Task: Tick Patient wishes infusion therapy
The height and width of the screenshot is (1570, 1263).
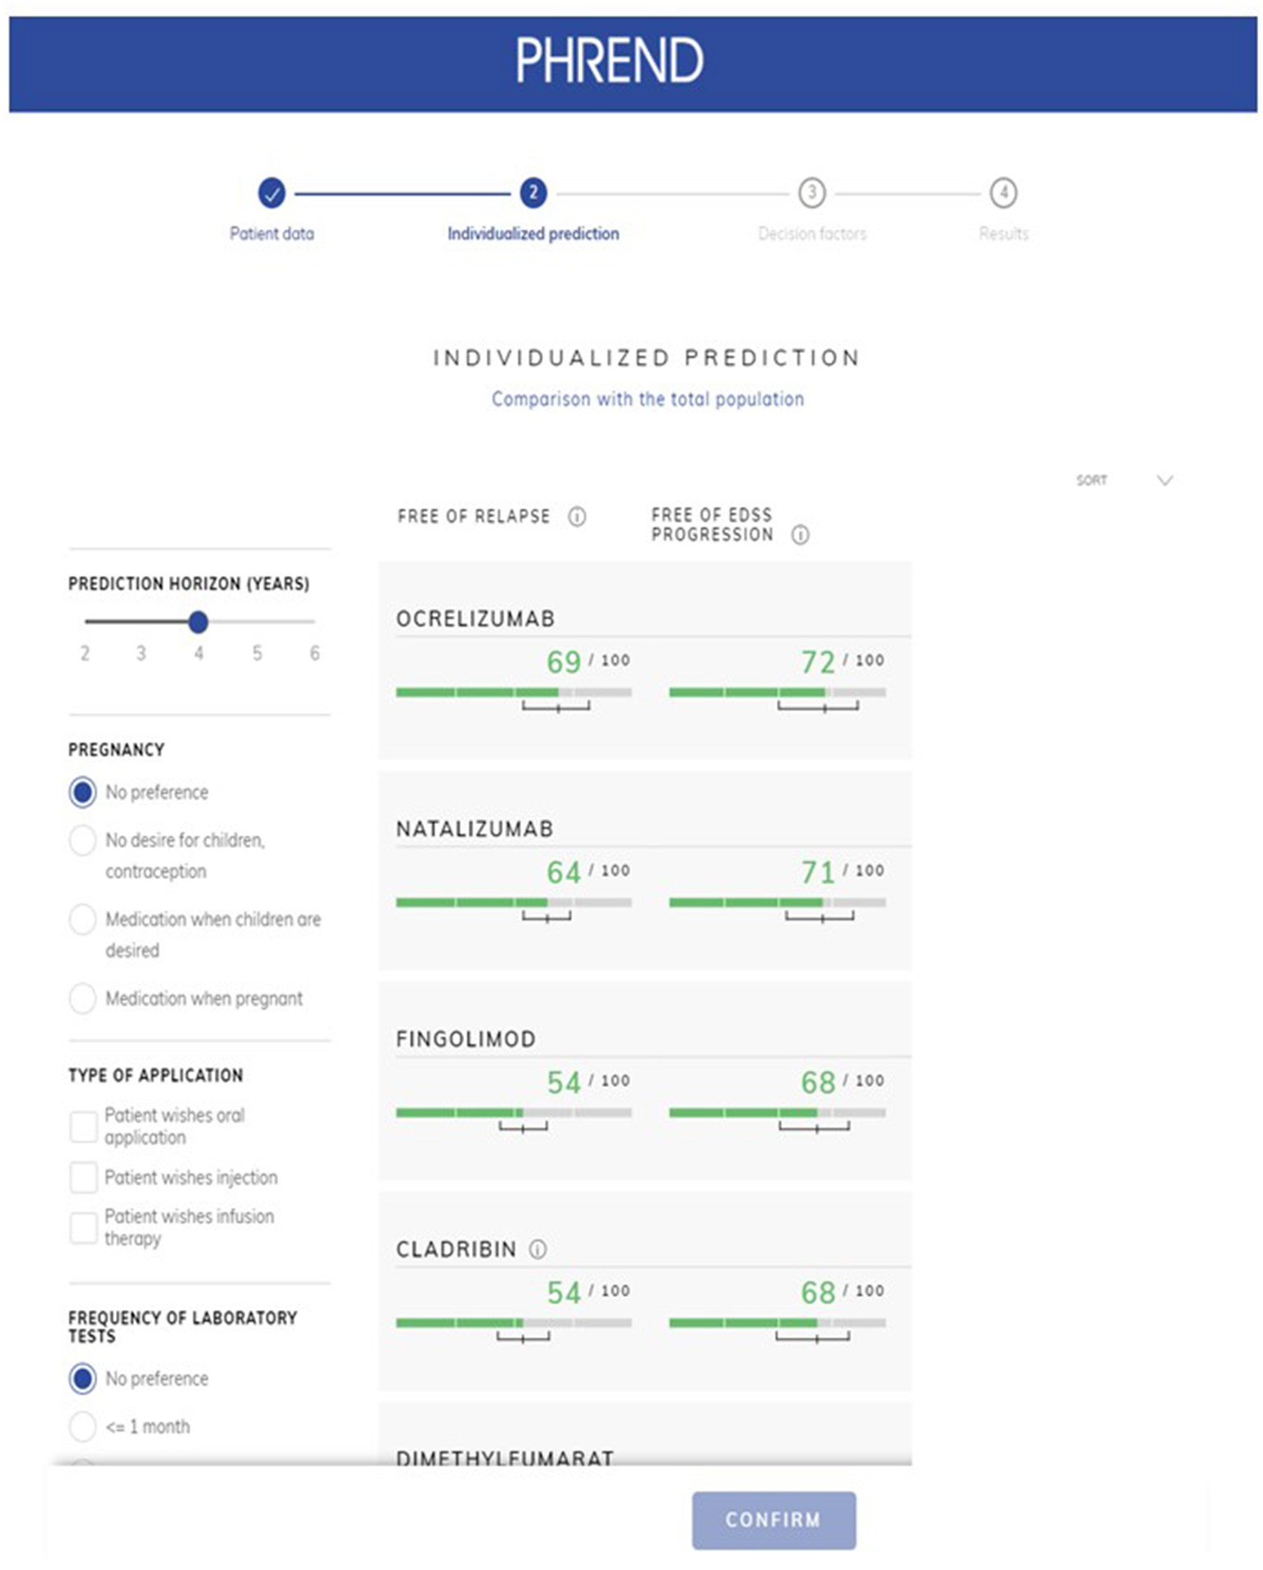Action: 83,1227
